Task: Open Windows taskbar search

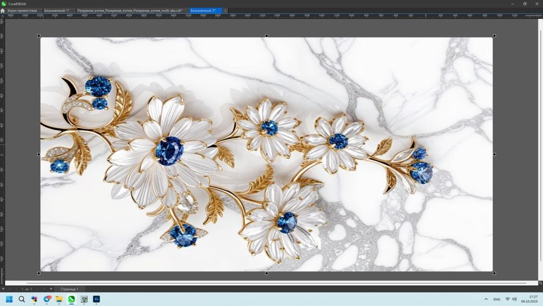Action: (x=22, y=299)
